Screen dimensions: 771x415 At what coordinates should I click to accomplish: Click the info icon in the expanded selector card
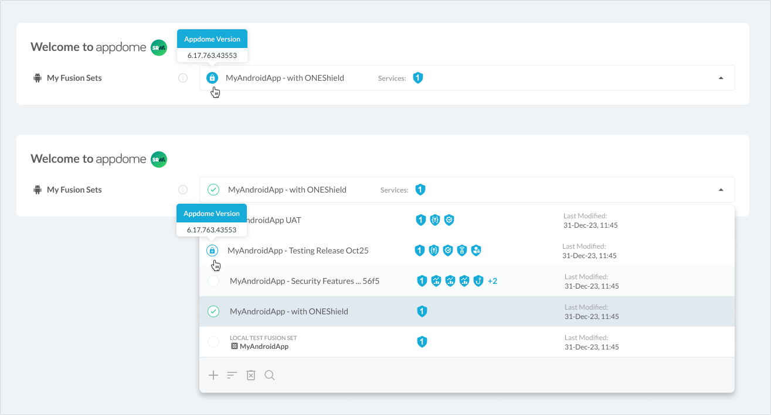pos(183,190)
